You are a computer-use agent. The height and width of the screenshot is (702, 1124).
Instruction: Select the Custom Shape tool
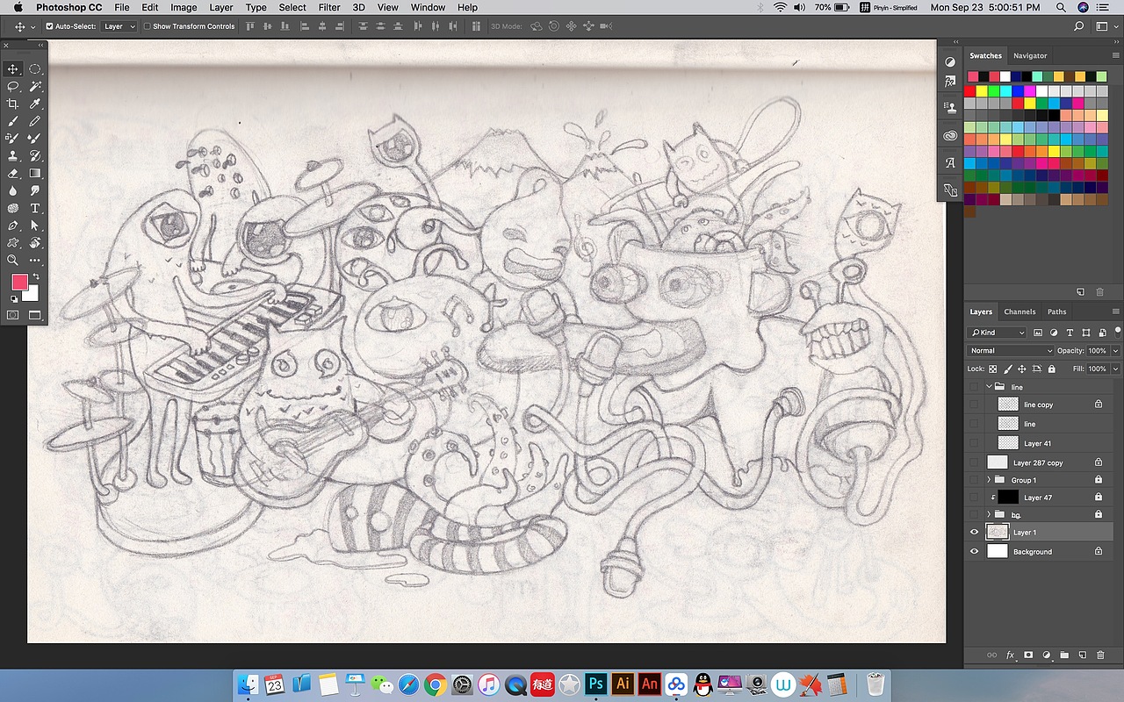click(x=13, y=243)
